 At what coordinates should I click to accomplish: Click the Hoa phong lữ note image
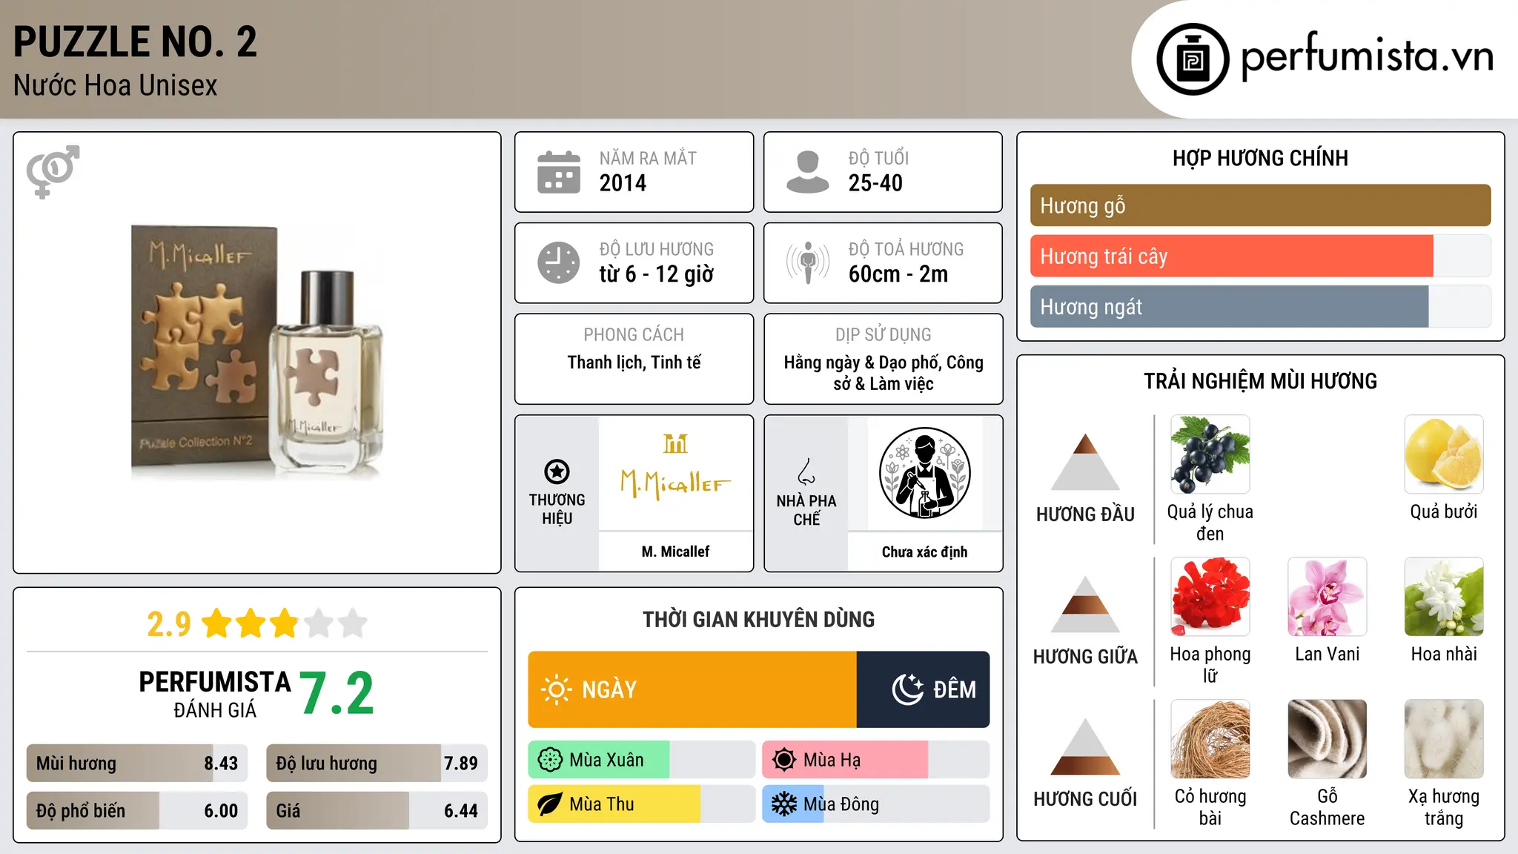[1210, 597]
